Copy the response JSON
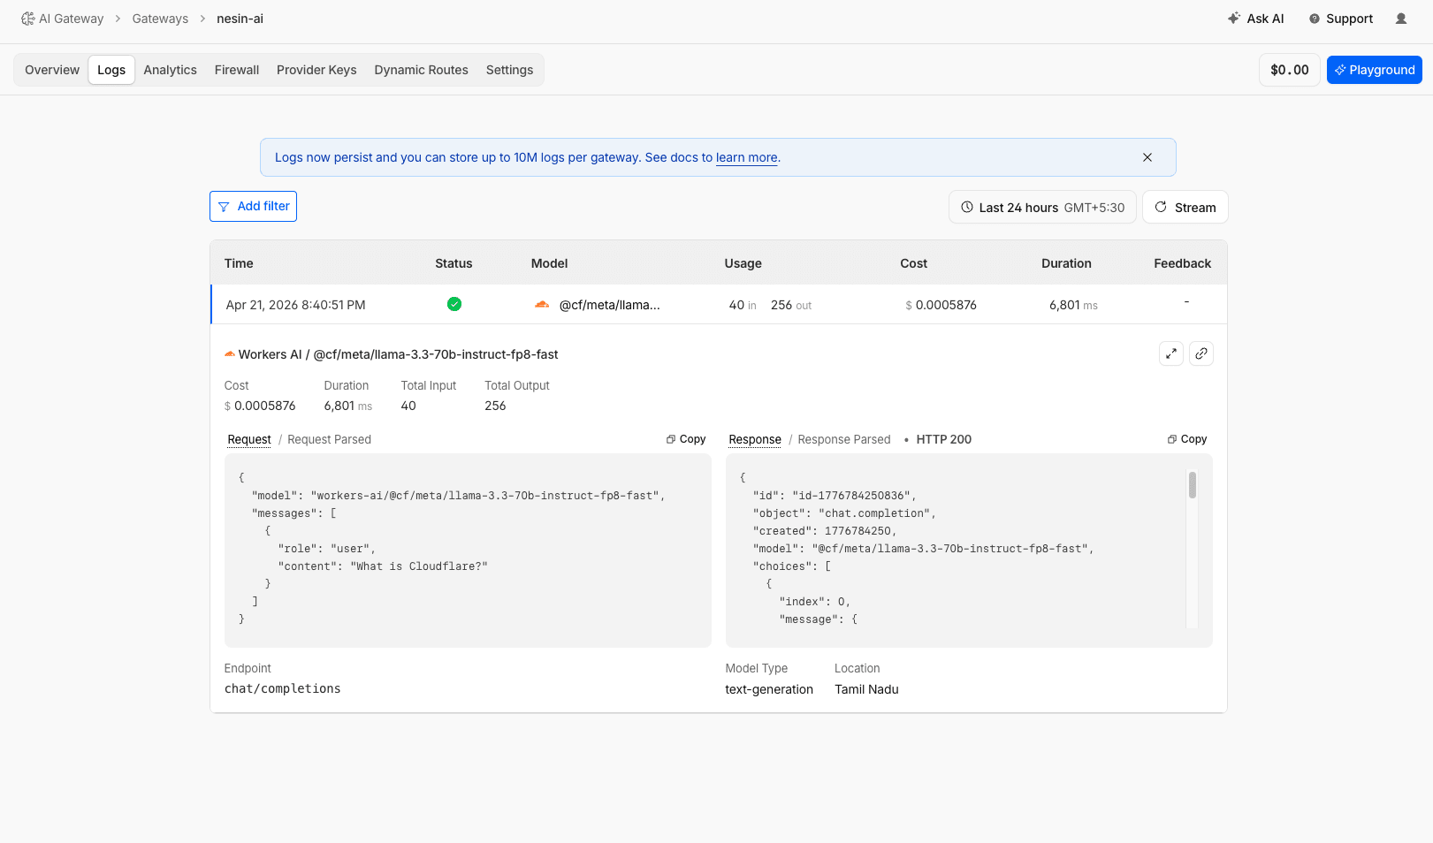 click(x=1186, y=439)
